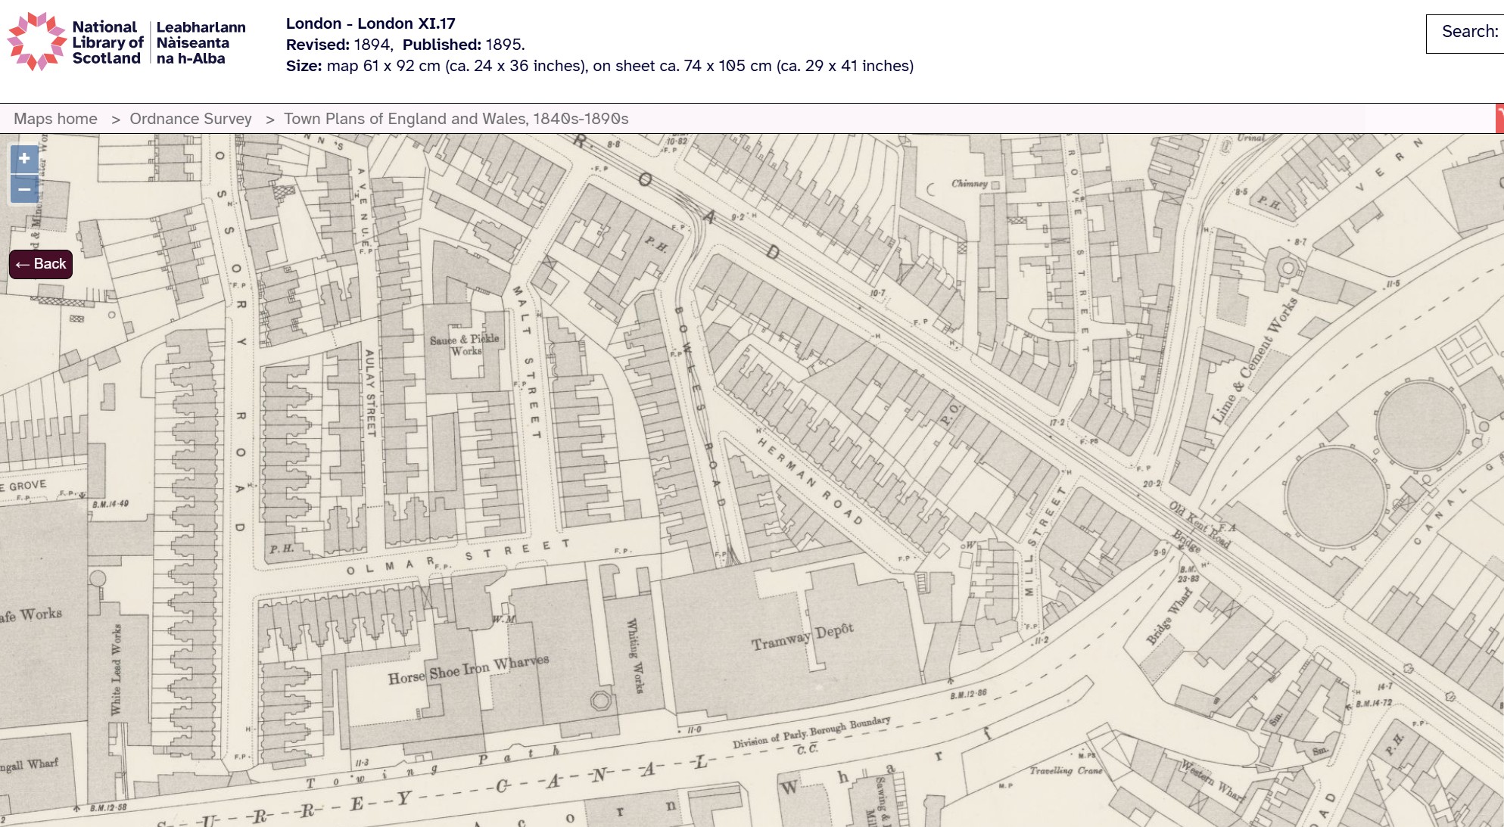Screen dimensions: 1504x827
Task: Click Sauce & Pickle Works on map
Action: pos(465,344)
